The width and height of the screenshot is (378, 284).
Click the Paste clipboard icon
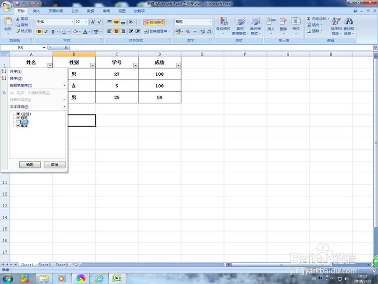[x=8, y=21]
